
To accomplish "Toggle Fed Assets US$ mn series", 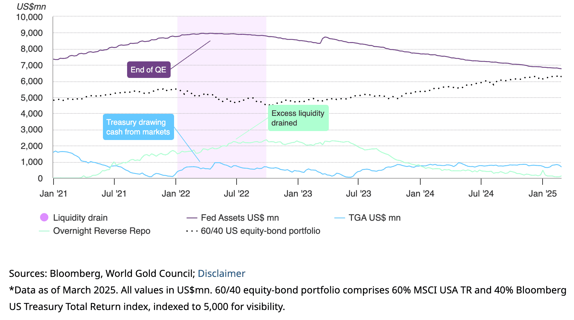I will click(240, 218).
